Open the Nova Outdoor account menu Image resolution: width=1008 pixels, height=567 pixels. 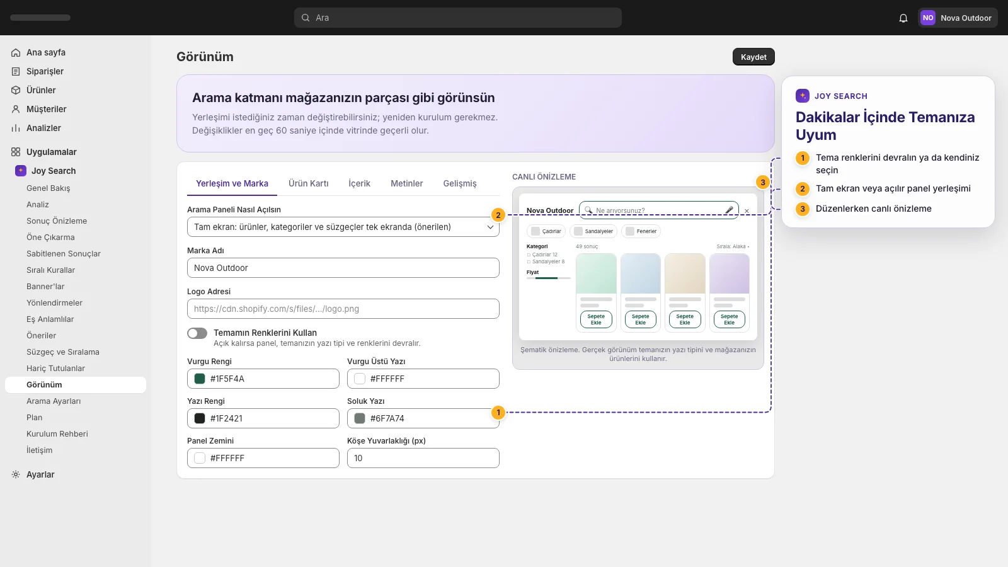coord(958,18)
